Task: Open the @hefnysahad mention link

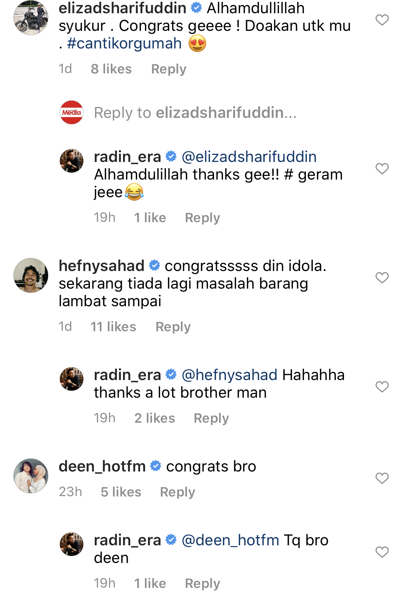Action: click(x=229, y=375)
